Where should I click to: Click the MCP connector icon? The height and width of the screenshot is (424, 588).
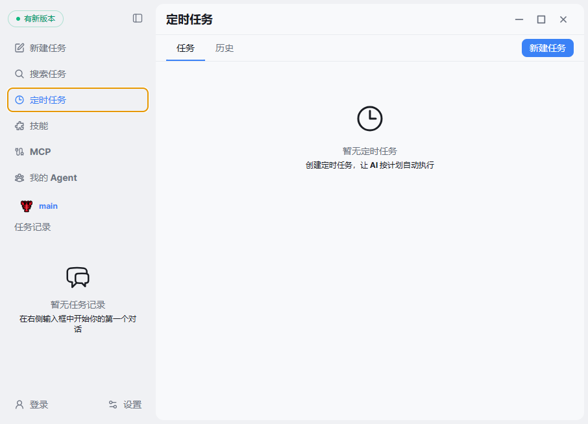point(19,152)
